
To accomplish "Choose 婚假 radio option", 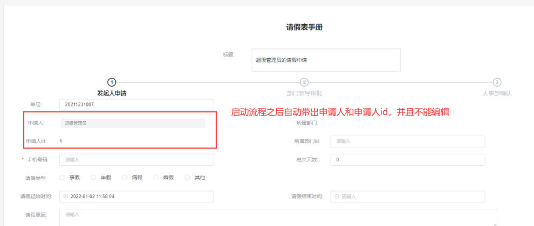I will point(156,178).
